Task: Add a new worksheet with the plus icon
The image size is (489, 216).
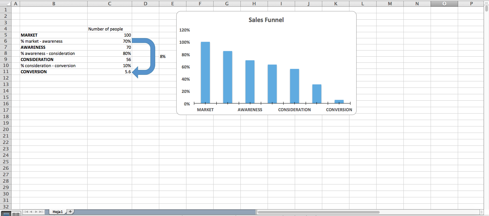Action: coord(70,211)
